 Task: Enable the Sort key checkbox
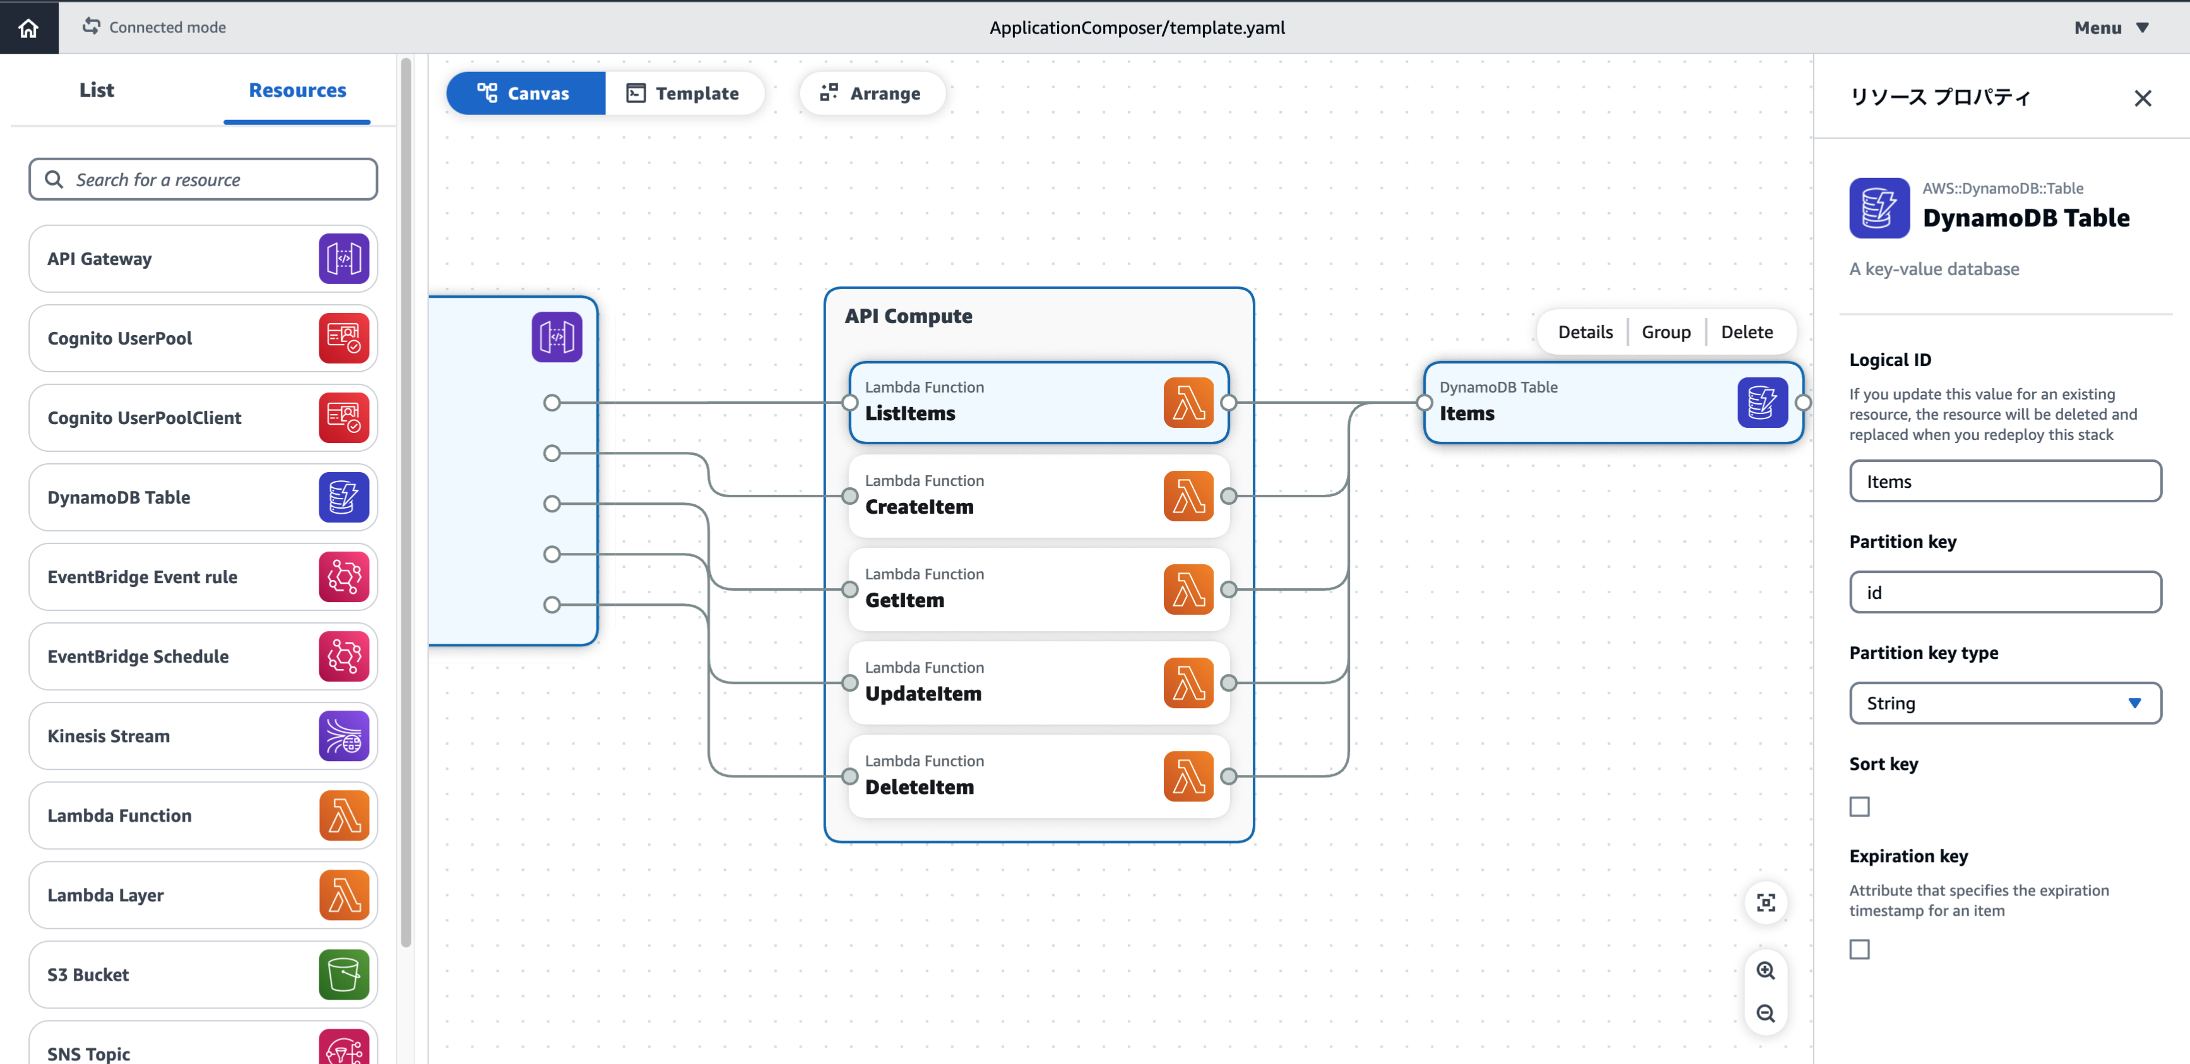[1859, 807]
